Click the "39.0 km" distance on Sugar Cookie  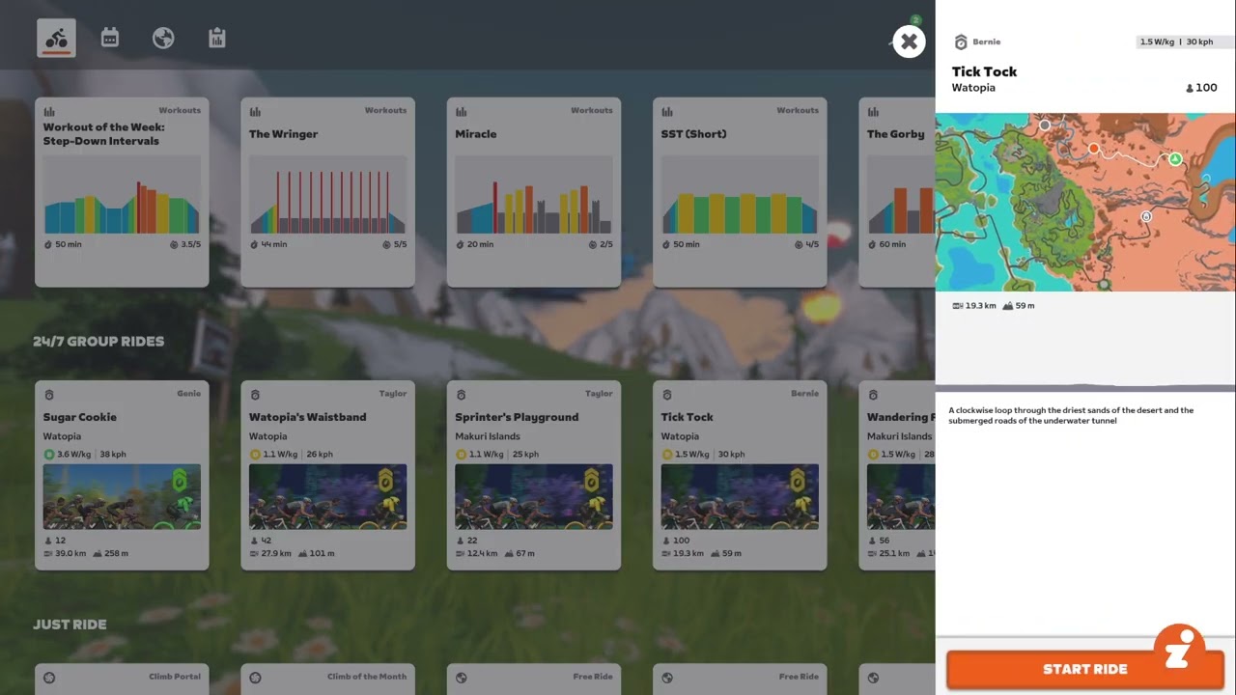70,554
